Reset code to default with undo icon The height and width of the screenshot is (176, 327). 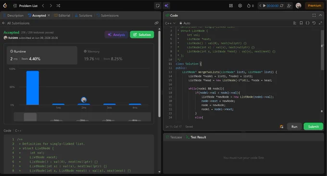coord(314,23)
